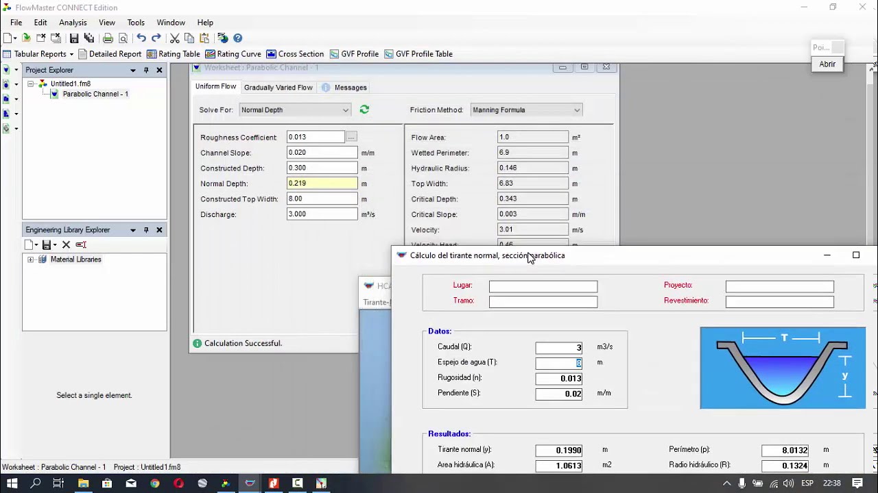Viewport: 878px width, 493px height.
Task: Open the Detailed Report
Action: [110, 54]
